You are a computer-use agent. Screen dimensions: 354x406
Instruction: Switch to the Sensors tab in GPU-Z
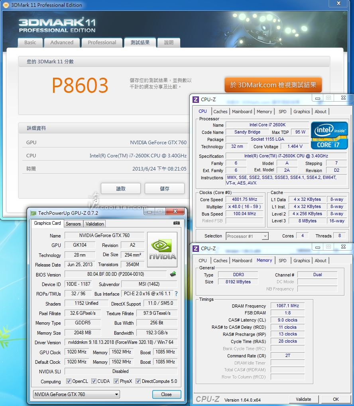[x=73, y=224]
